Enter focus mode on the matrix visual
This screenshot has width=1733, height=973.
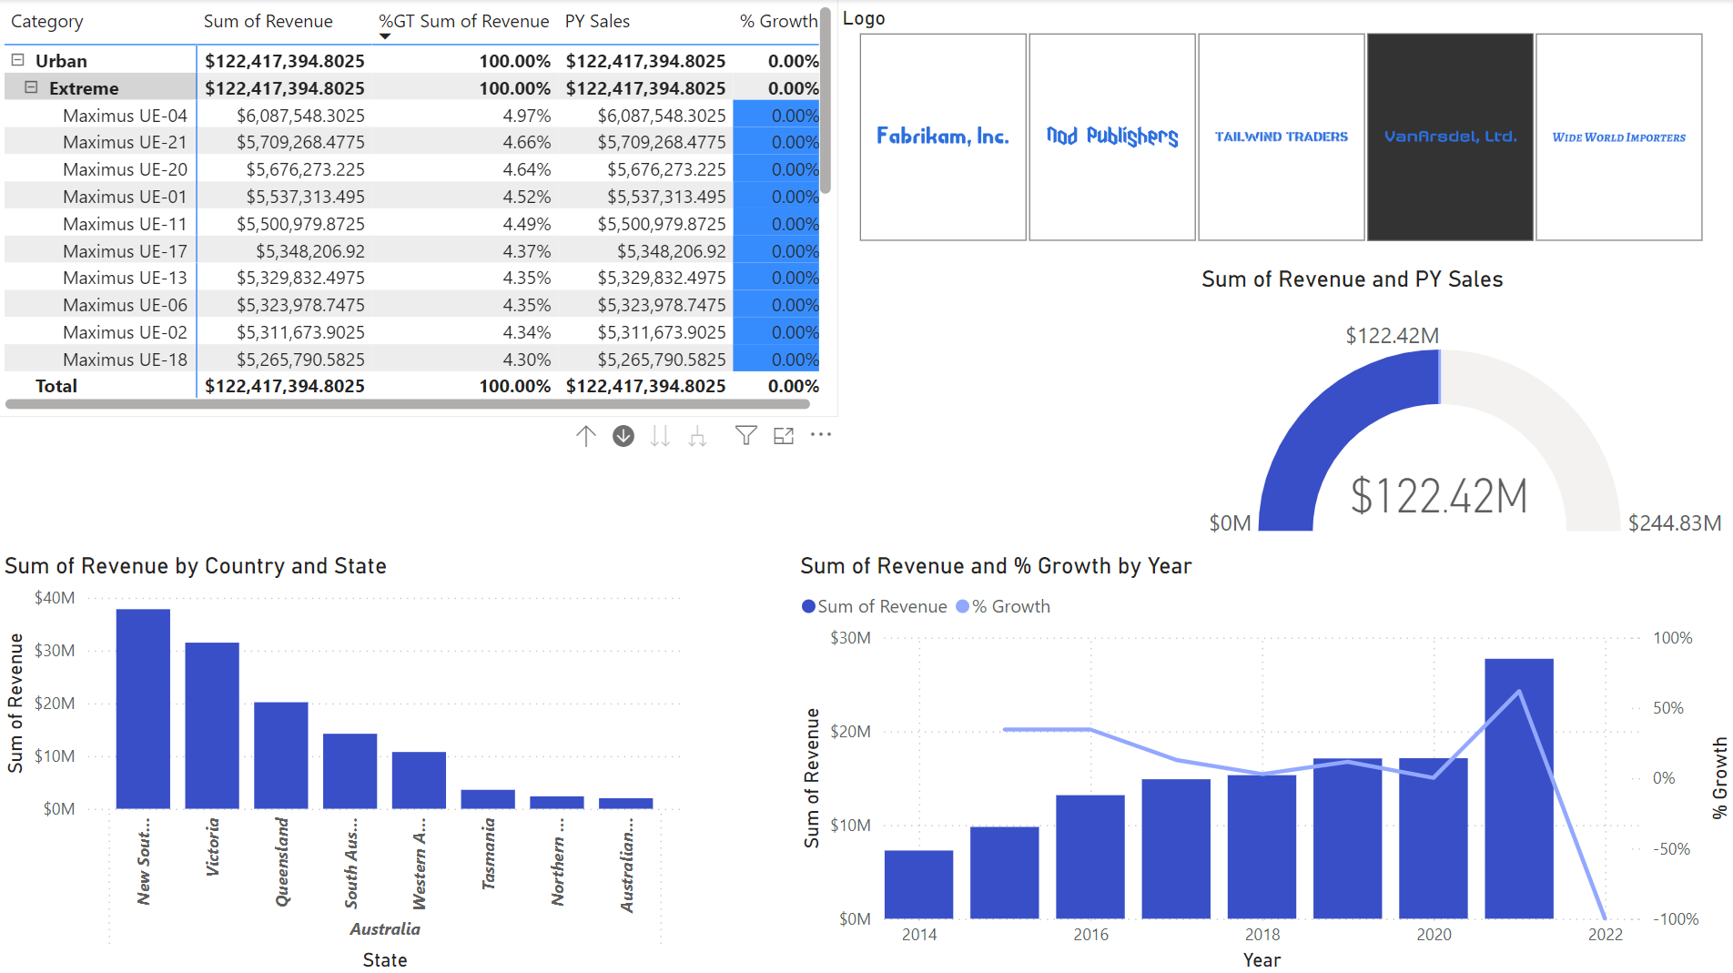[x=784, y=436]
